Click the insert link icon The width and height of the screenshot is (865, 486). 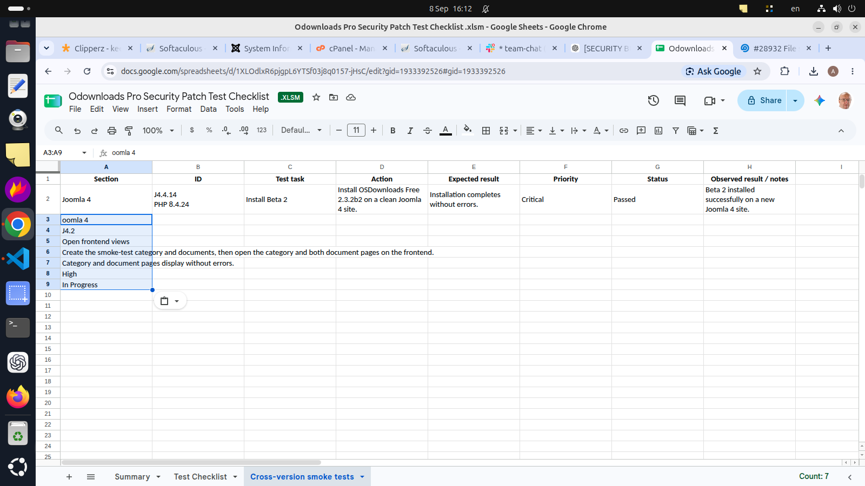point(624,131)
